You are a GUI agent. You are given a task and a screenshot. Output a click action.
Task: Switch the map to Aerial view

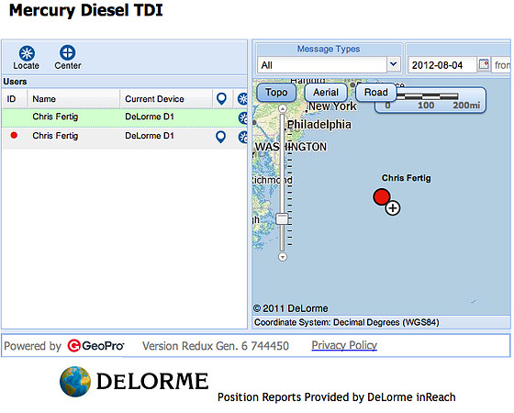pos(326,93)
